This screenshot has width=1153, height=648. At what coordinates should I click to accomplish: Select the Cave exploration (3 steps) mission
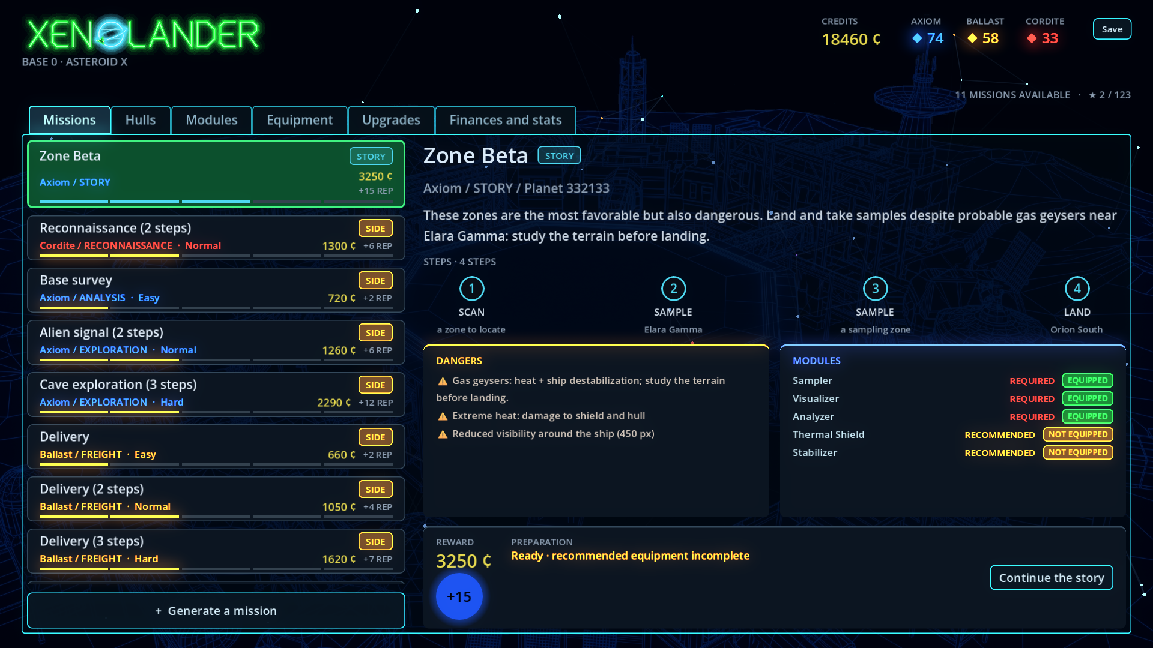[x=216, y=395]
